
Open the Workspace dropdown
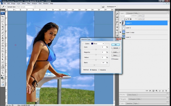click(111, 7)
